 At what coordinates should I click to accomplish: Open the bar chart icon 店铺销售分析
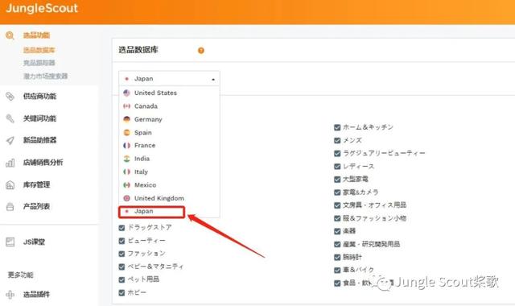pyautogui.click(x=10, y=163)
